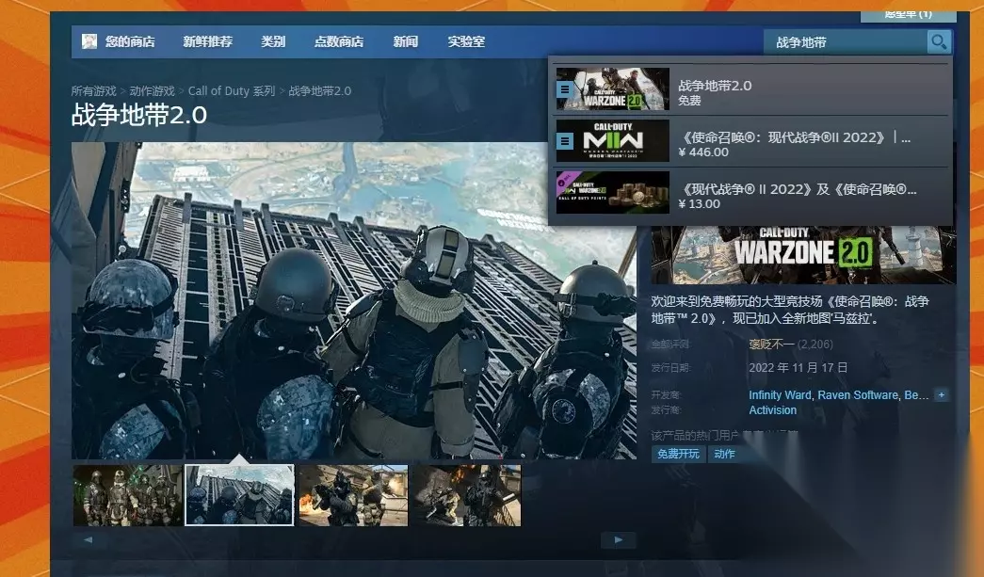The image size is (984, 577).
Task: Select second thumbnail of skyscraper jump
Action: [239, 495]
